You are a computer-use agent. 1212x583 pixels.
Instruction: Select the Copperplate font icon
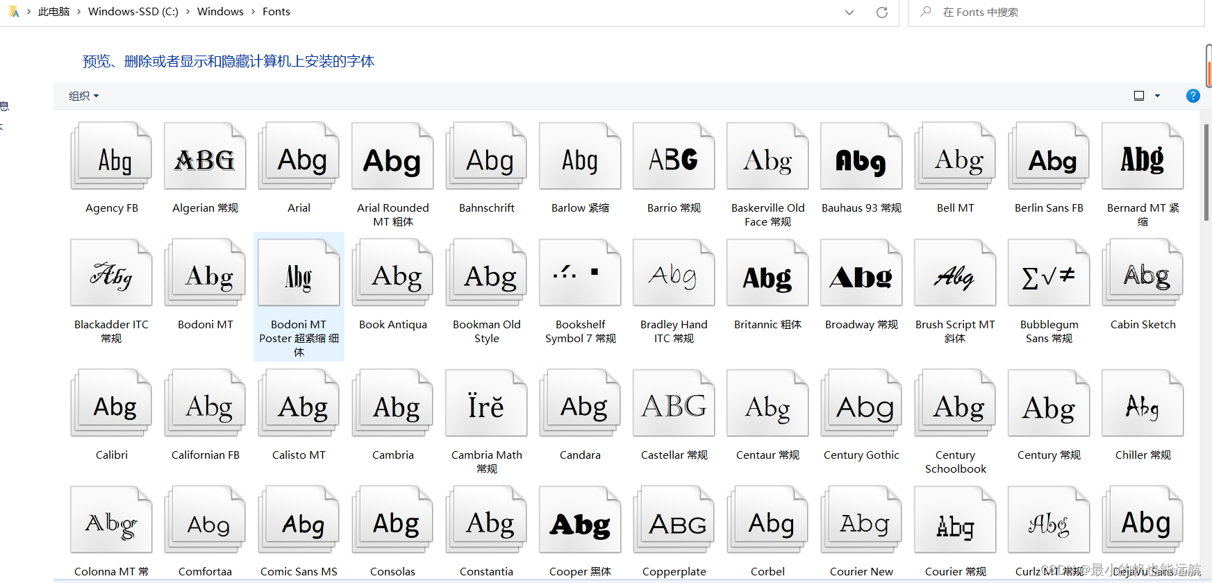coord(674,520)
